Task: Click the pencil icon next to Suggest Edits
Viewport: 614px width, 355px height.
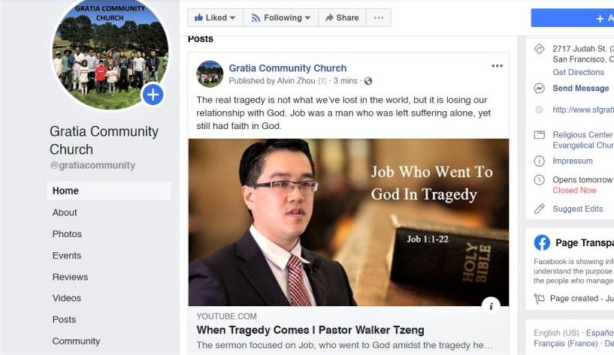Action: pos(539,209)
